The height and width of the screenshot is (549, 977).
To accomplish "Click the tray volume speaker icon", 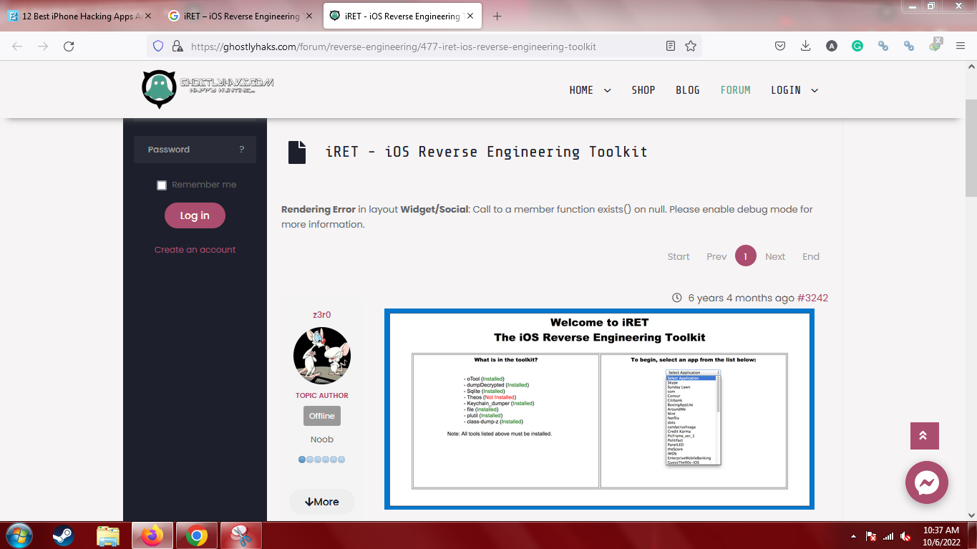I will (905, 536).
